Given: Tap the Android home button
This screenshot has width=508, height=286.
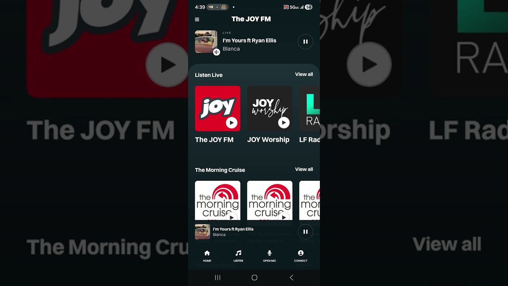Looking at the screenshot, I should click(254, 278).
